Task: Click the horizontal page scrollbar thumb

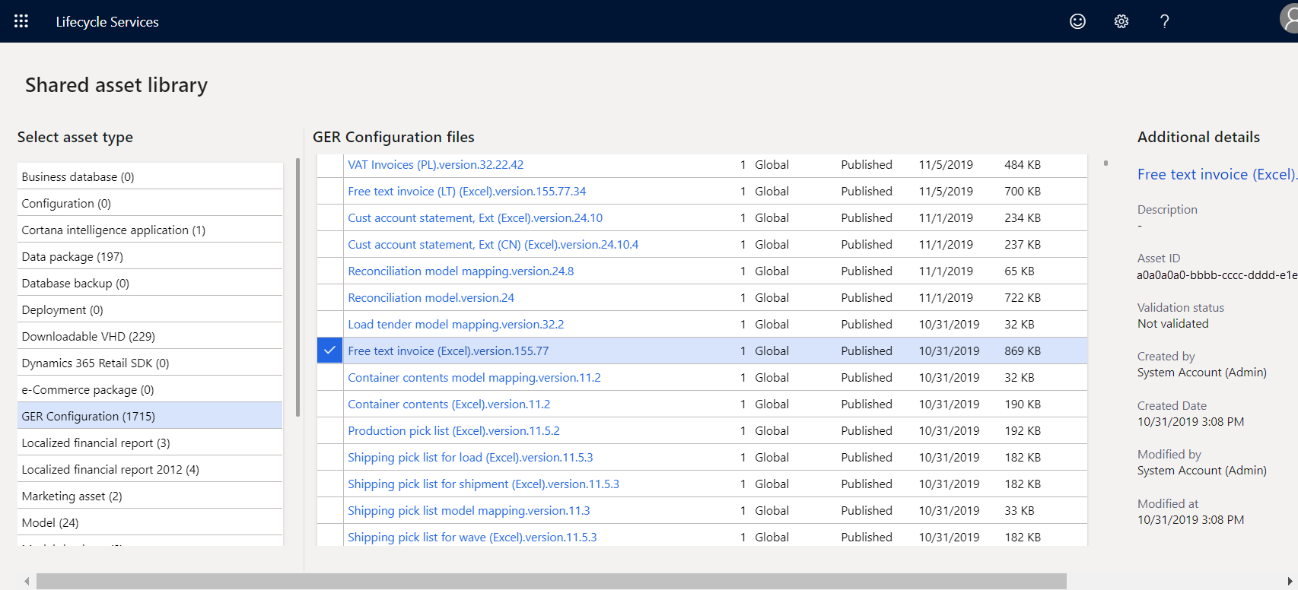Action: point(551,581)
